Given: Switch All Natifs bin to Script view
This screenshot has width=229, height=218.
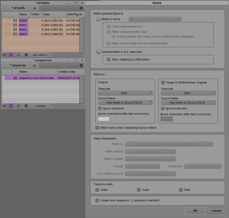Looking at the screenshot, I should pyautogui.click(x=26, y=55).
